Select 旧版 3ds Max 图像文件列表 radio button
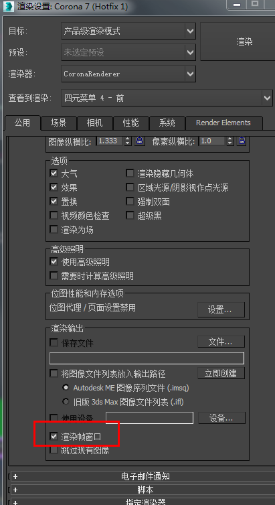 (66, 402)
